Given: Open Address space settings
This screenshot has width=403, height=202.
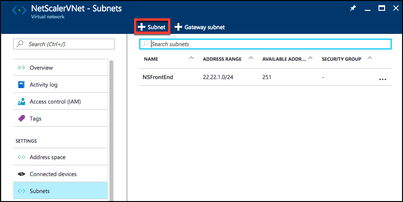Looking at the screenshot, I should tap(60, 157).
